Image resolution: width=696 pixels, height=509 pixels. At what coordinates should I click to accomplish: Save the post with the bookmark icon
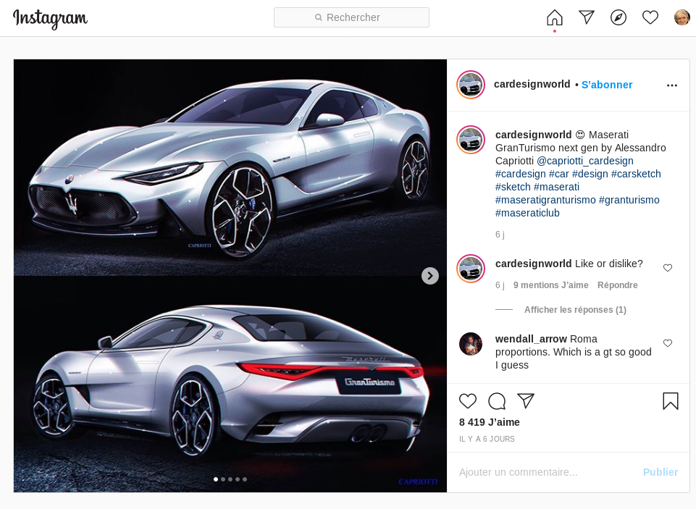(671, 400)
